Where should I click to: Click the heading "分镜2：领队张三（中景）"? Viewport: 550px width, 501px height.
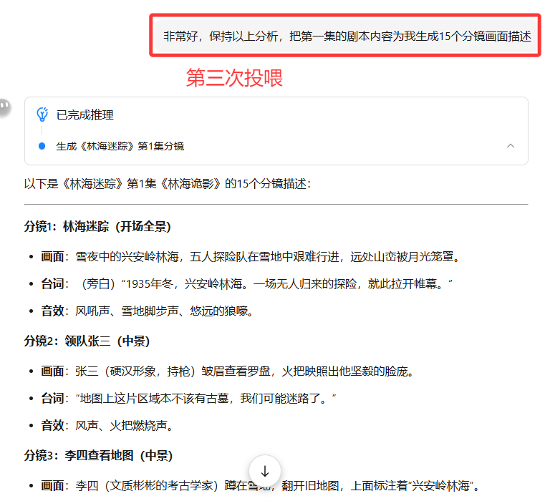pyautogui.click(x=87, y=341)
